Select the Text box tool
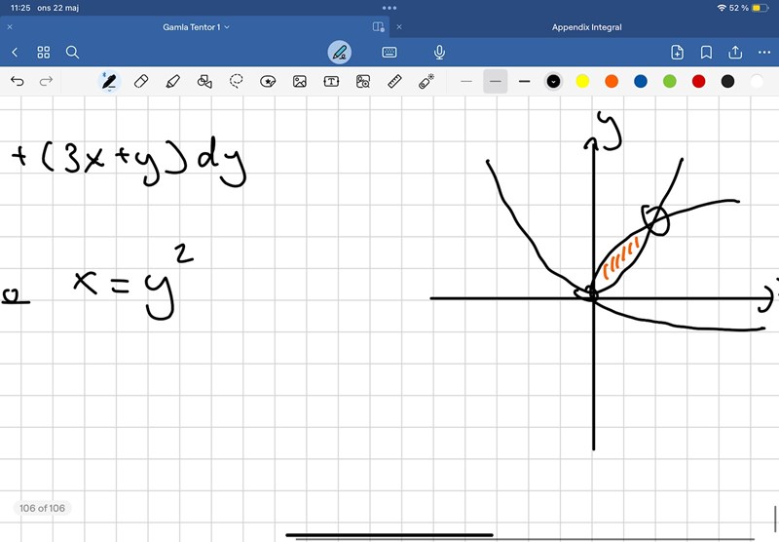 pyautogui.click(x=331, y=82)
